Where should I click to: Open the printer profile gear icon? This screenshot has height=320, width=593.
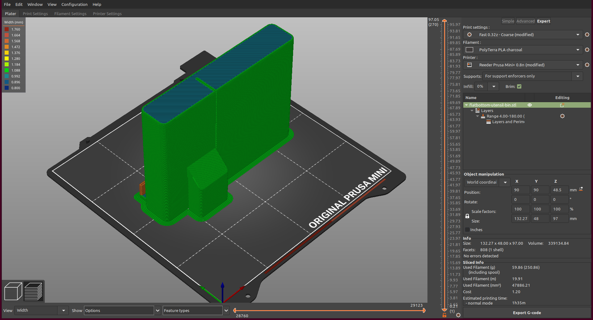pyautogui.click(x=587, y=65)
